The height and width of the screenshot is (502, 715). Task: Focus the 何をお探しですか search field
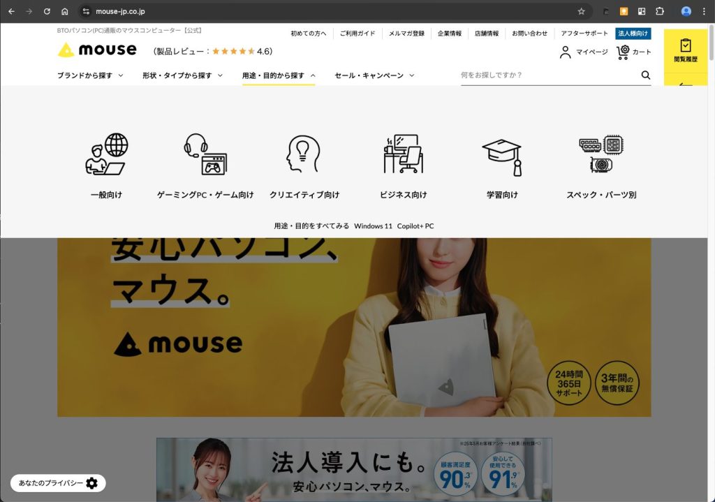pyautogui.click(x=550, y=75)
